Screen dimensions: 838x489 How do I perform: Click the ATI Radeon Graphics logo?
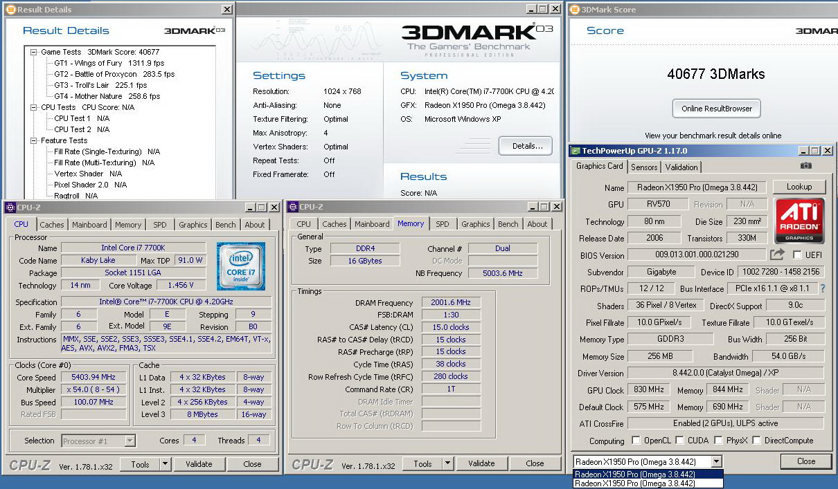(x=799, y=221)
